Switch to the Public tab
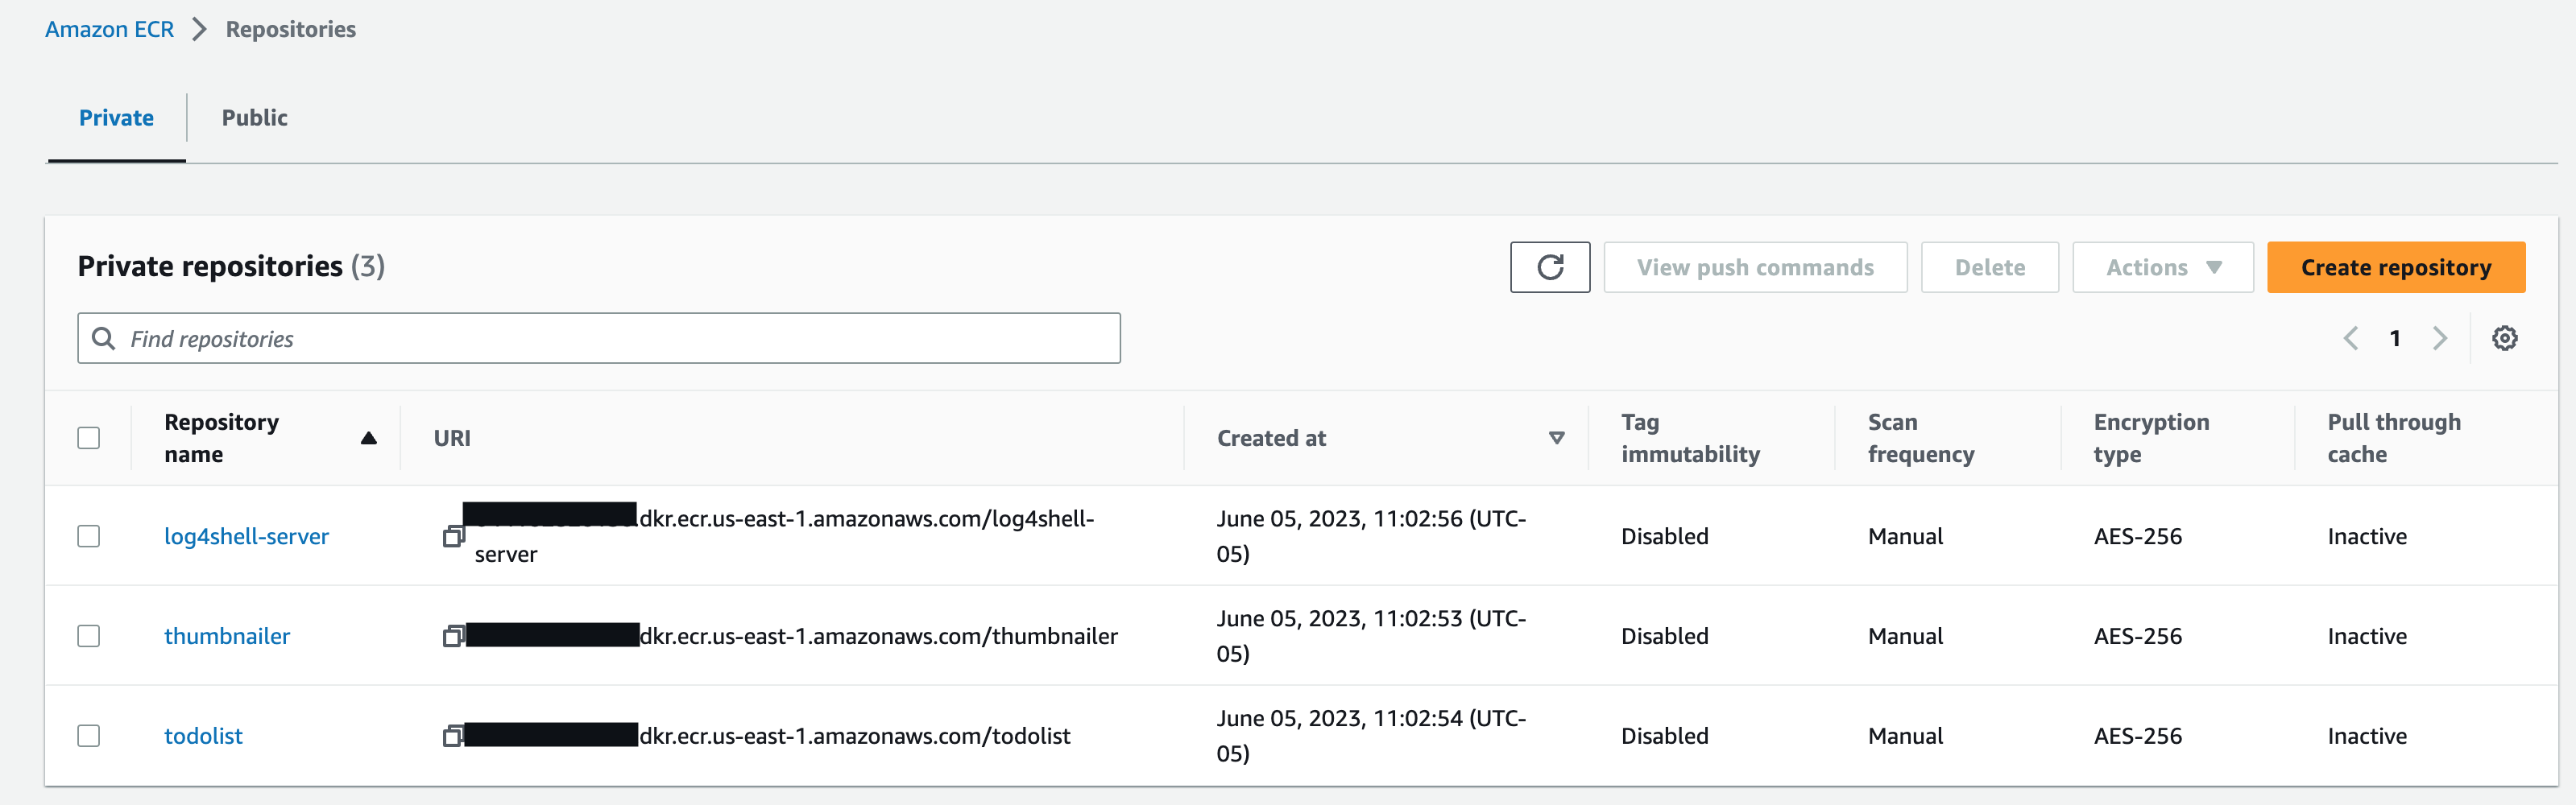Viewport: 2576px width, 805px height. [x=254, y=118]
